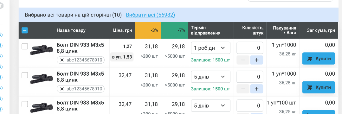
Task: Open second bolt product thumbnail image
Action: pyautogui.click(x=42, y=79)
